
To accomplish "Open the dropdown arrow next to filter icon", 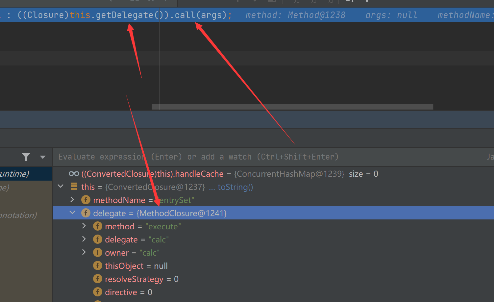I will 43,157.
